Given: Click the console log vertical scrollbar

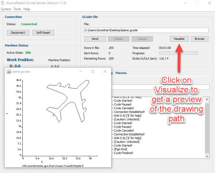Looking at the screenshot, I should 207,127.
